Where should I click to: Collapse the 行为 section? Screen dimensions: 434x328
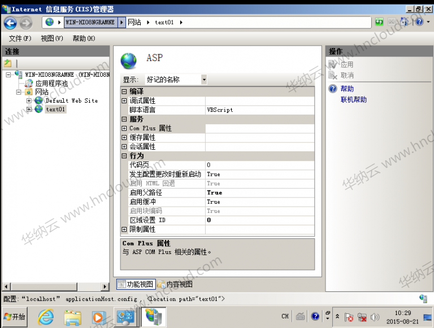[124, 156]
